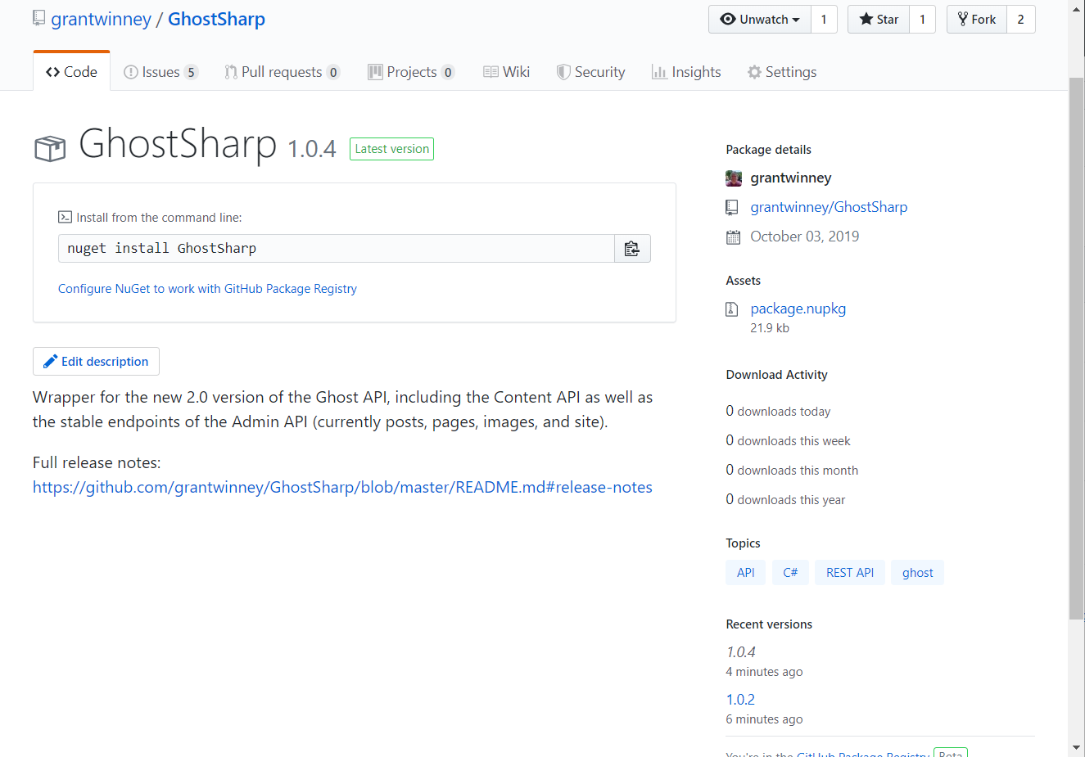1085x757 pixels.
Task: Open the Security tab
Action: tap(590, 72)
